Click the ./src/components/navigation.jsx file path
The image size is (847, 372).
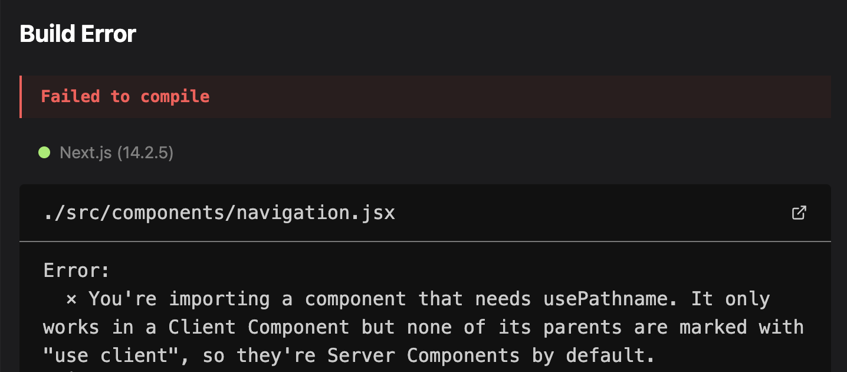pyautogui.click(x=219, y=213)
